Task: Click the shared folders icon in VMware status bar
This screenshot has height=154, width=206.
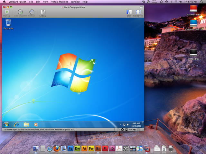Action: pos(138,130)
